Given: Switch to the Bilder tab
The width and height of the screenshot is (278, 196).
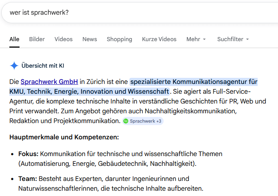Looking at the screenshot, I should (x=37, y=39).
